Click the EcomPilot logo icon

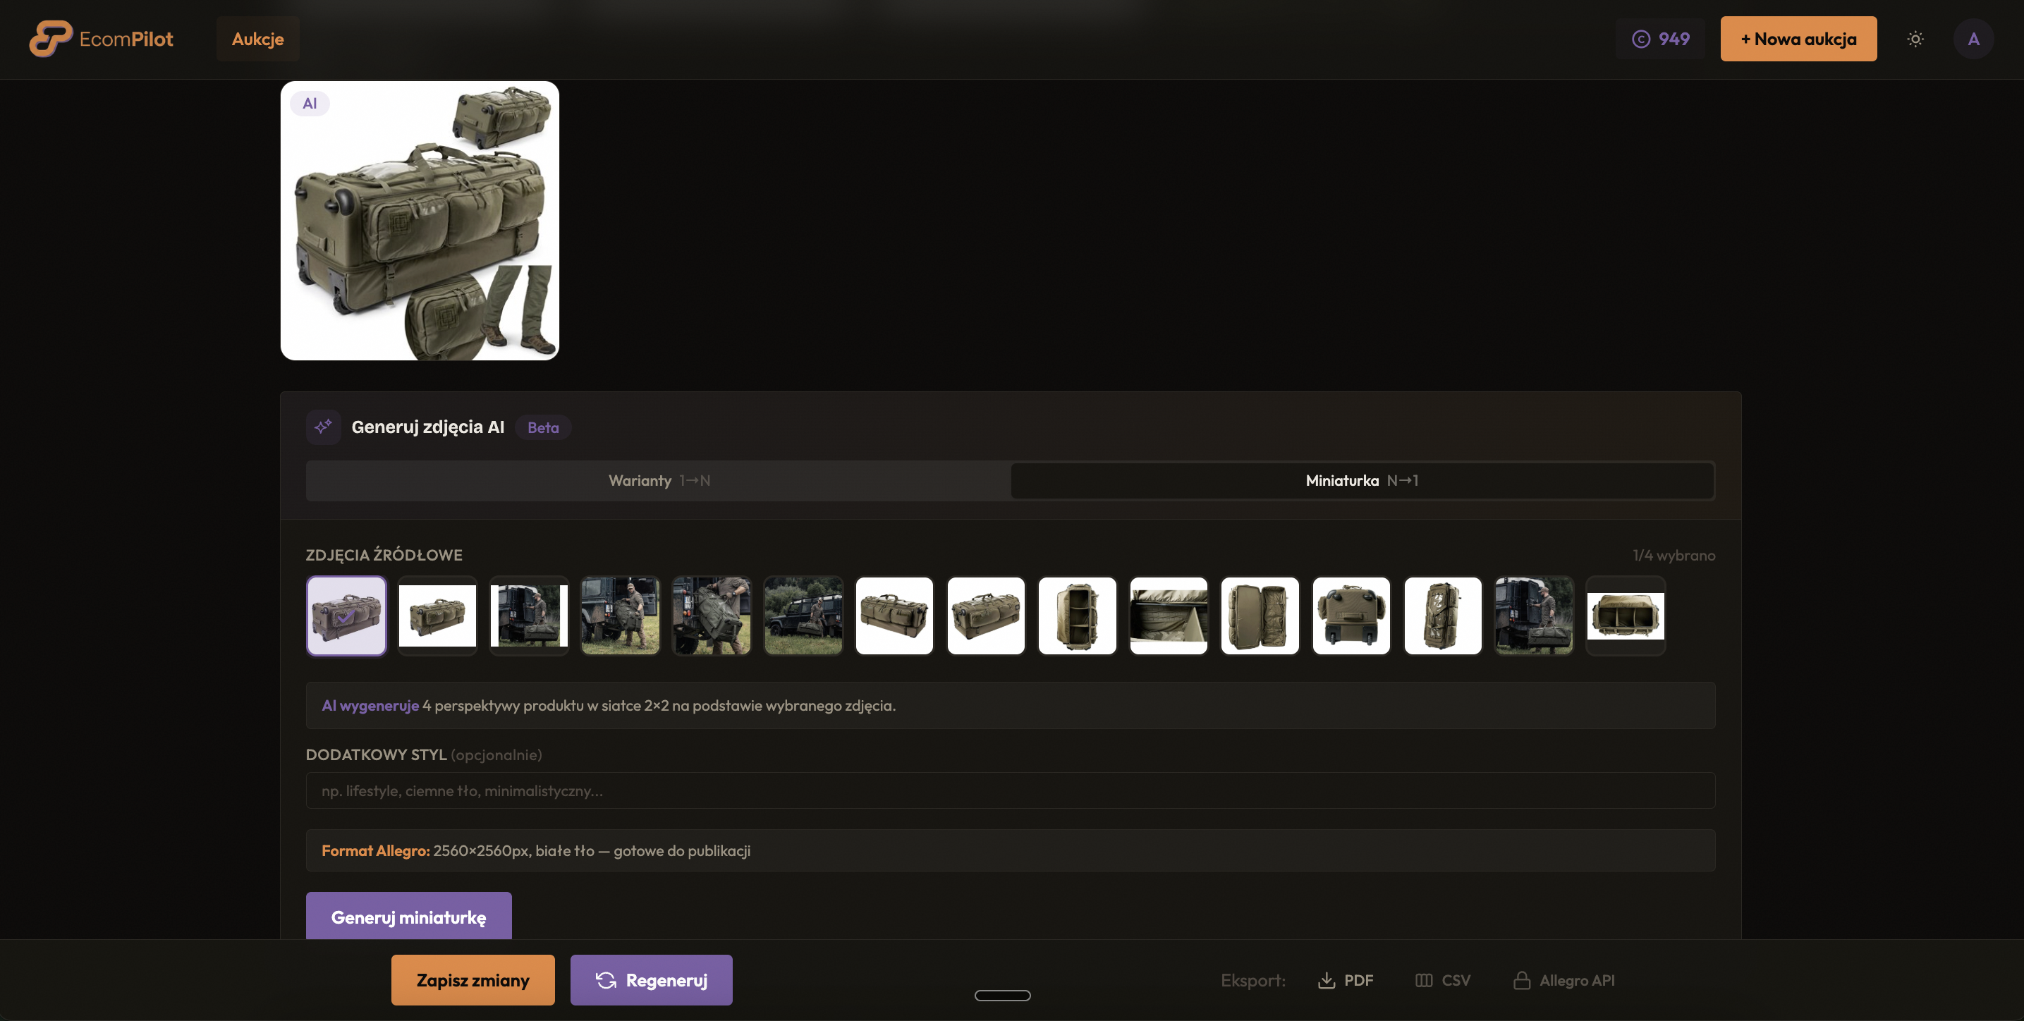[x=50, y=39]
